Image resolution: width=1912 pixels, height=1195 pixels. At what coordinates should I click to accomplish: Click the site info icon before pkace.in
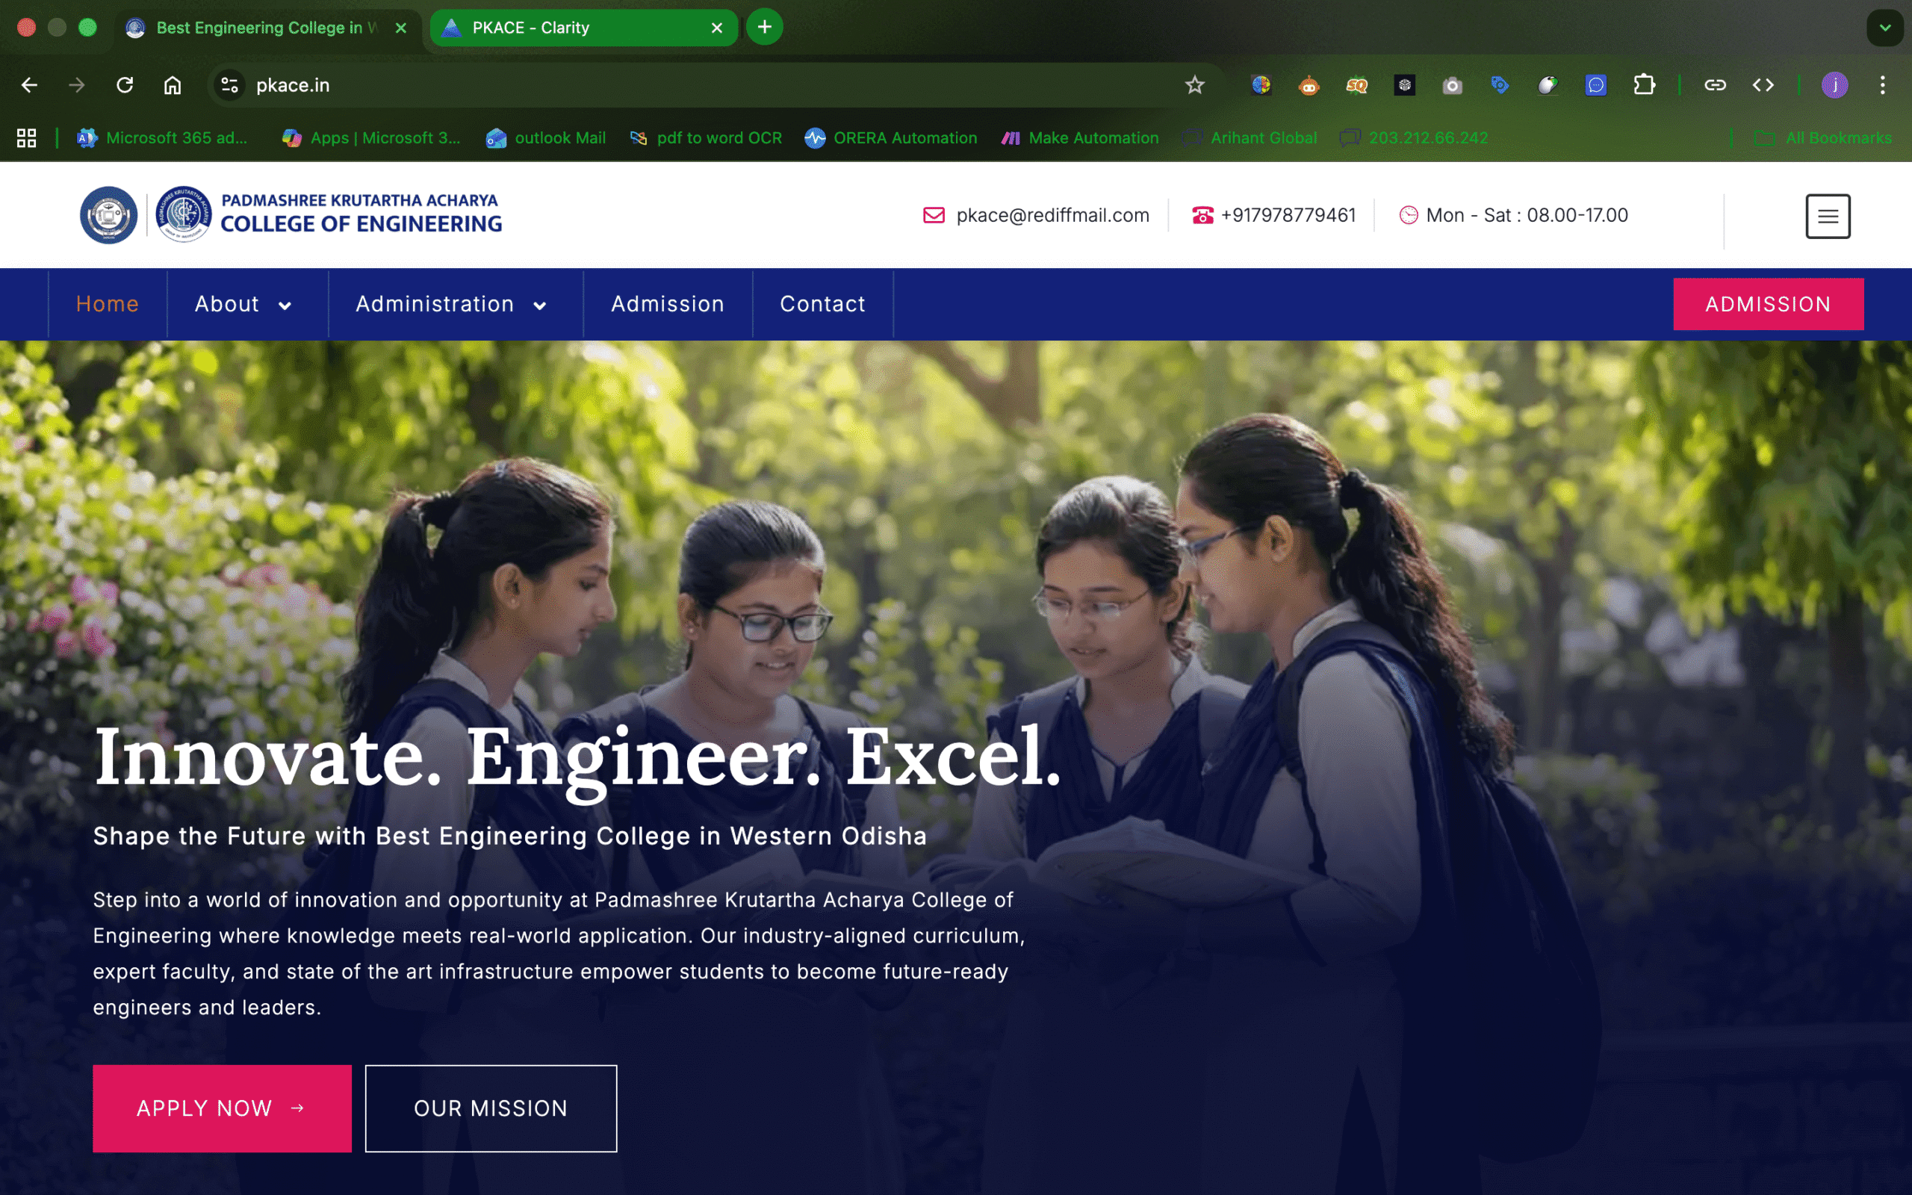point(229,84)
